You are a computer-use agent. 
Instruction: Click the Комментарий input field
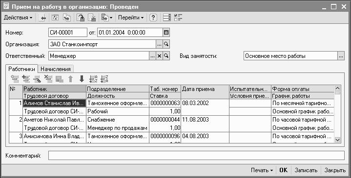coord(196,156)
